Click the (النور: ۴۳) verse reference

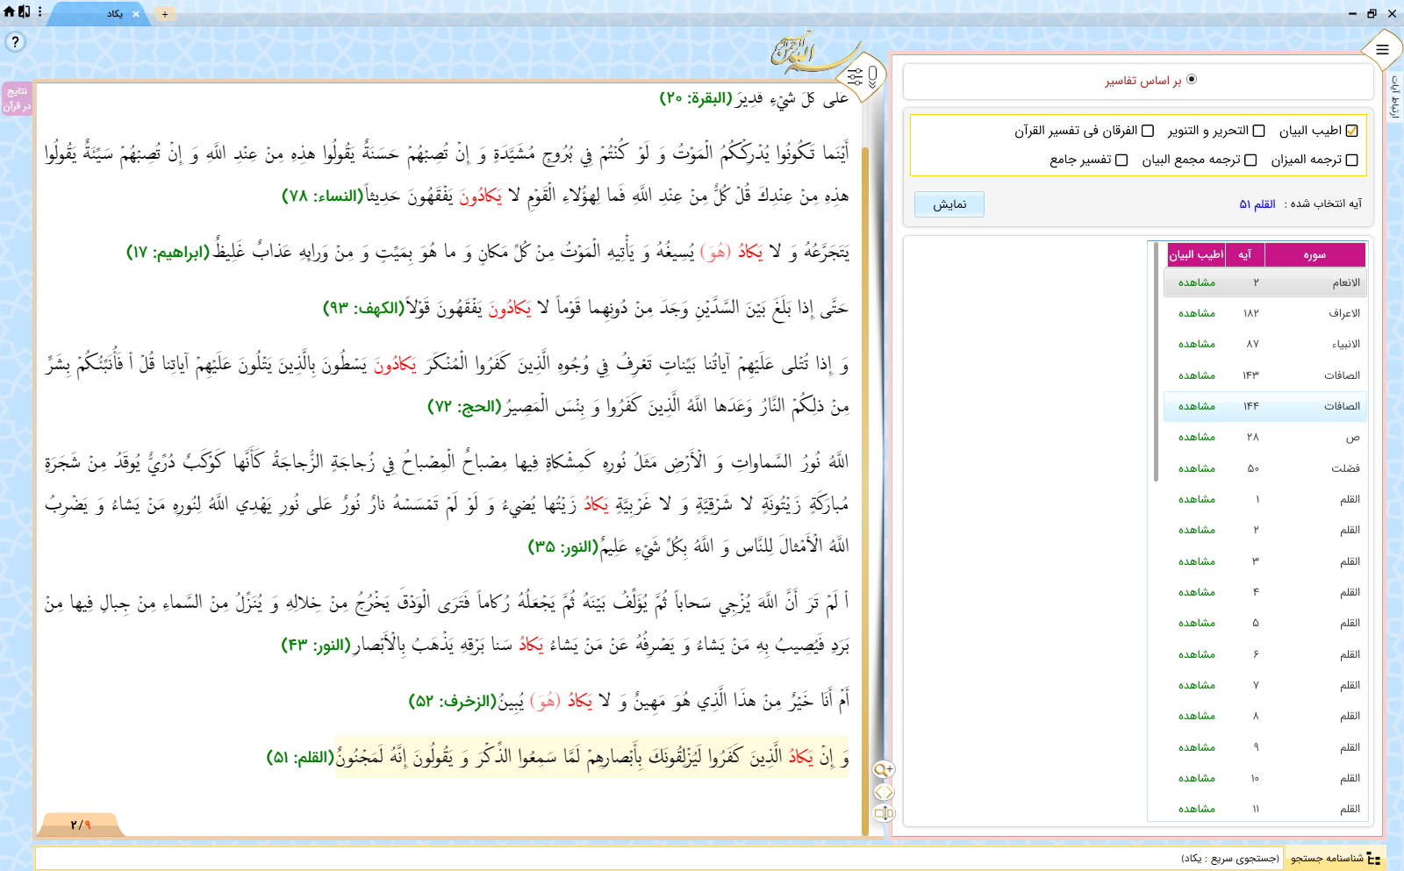coord(316,645)
